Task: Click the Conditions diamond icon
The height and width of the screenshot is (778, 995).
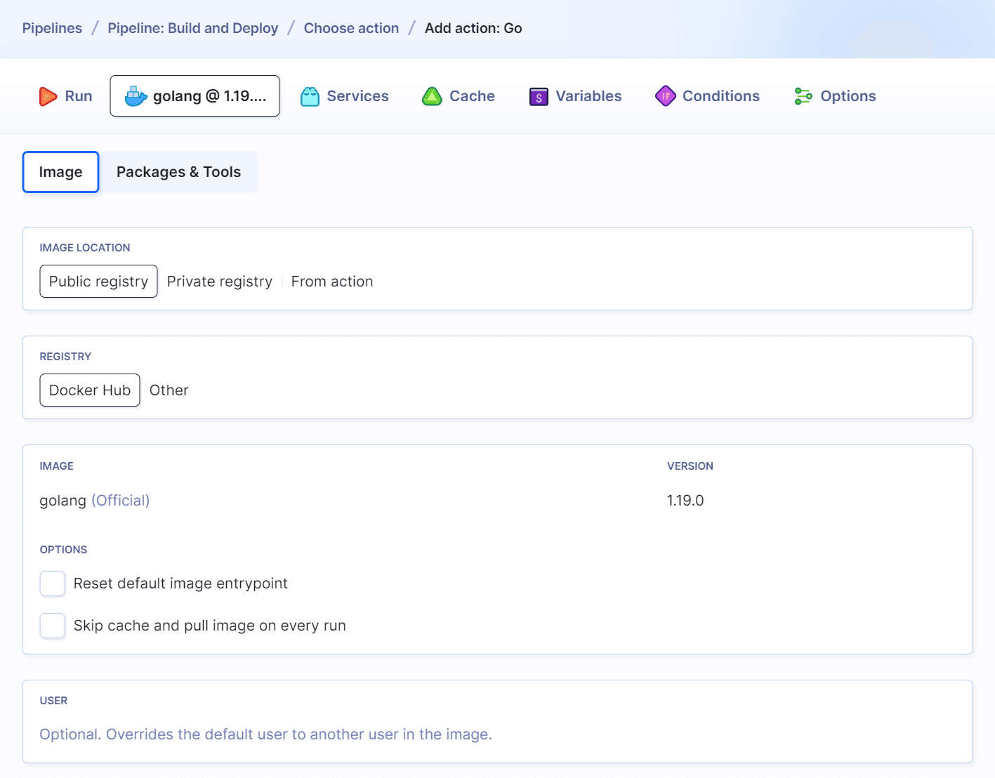Action: tap(665, 96)
